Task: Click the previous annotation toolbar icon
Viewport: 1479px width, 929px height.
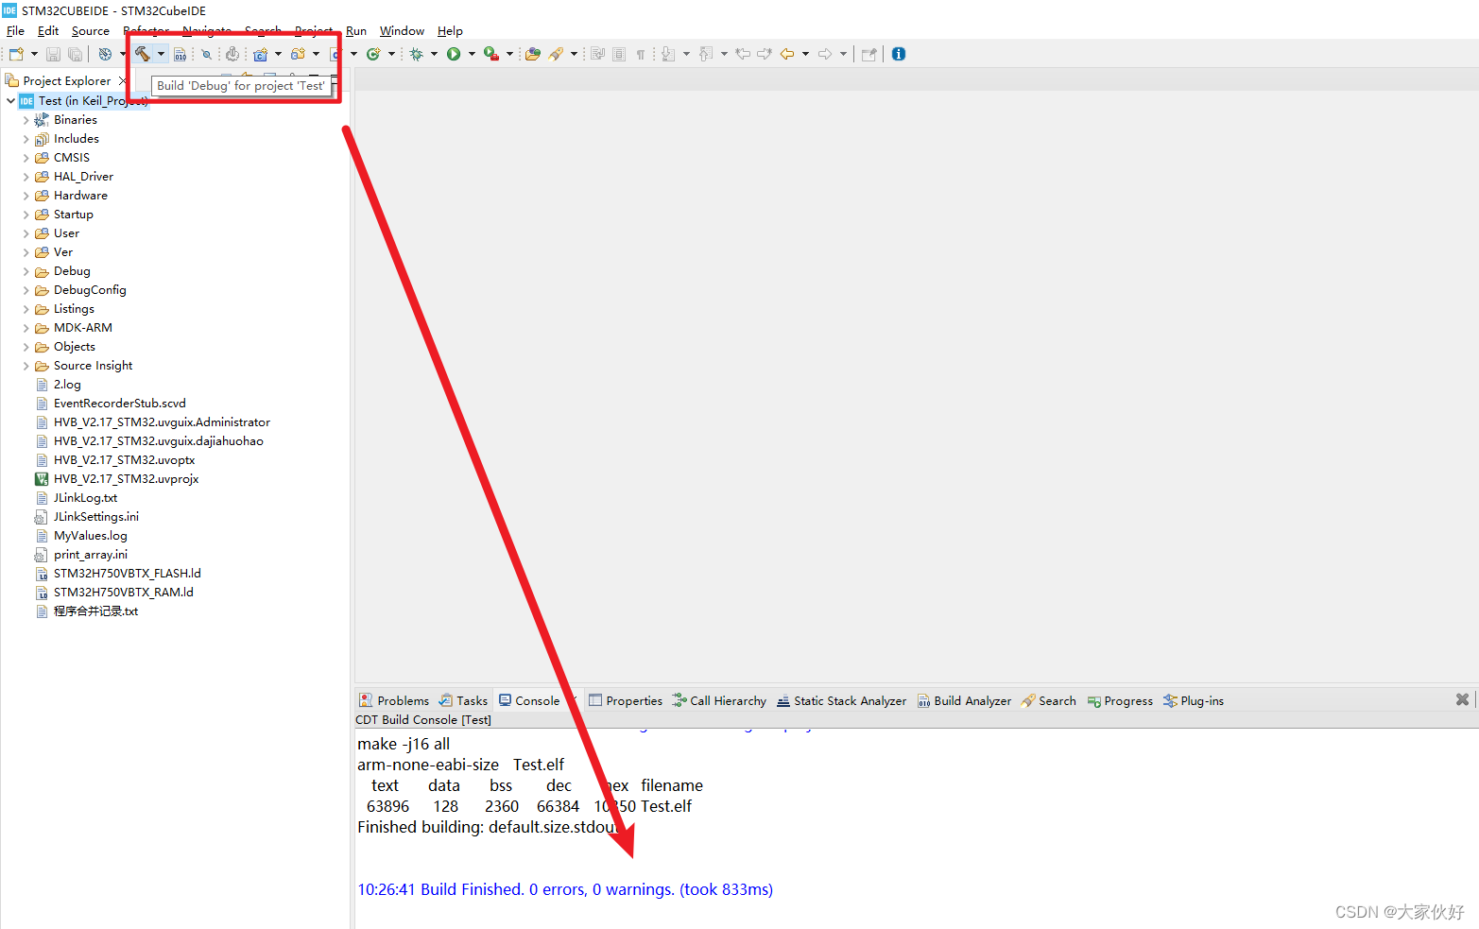Action: tap(705, 54)
